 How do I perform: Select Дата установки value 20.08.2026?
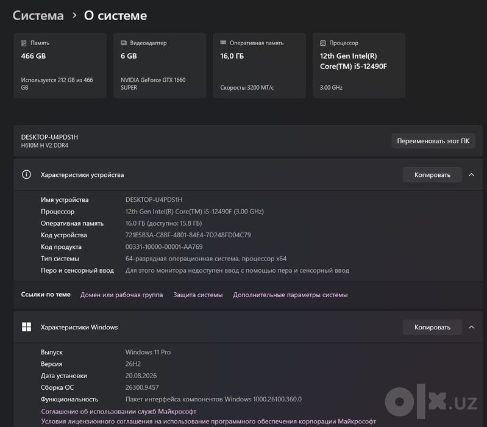(141, 376)
